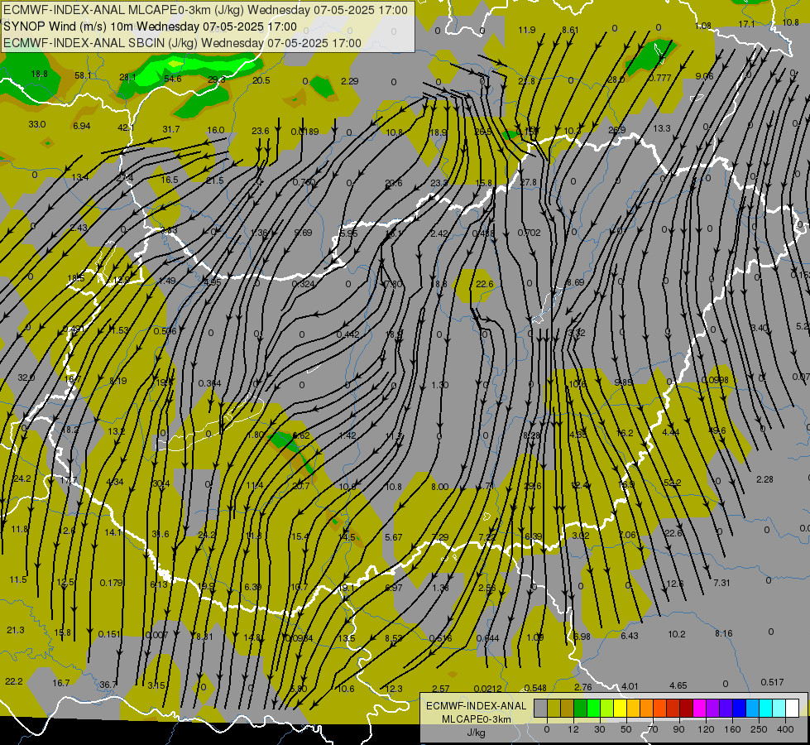Click the map value 49.6
This screenshot has height=745, width=810.
click(x=717, y=430)
